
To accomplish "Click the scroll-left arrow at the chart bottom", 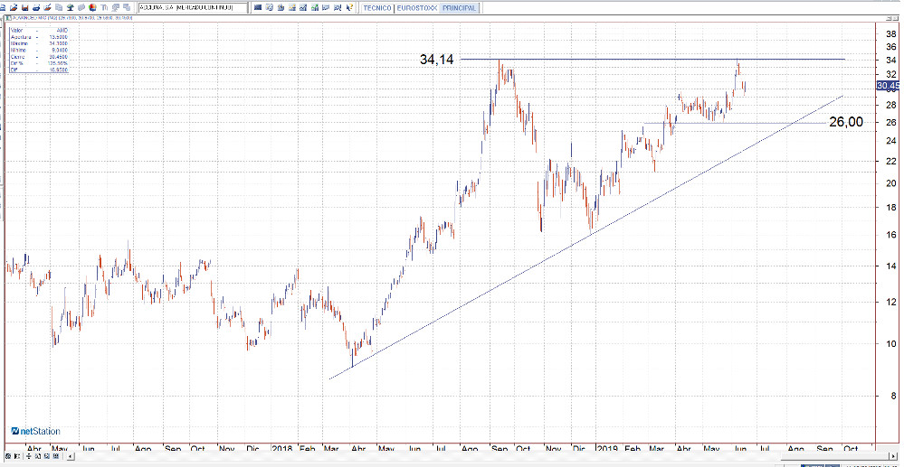I will click(71, 457).
